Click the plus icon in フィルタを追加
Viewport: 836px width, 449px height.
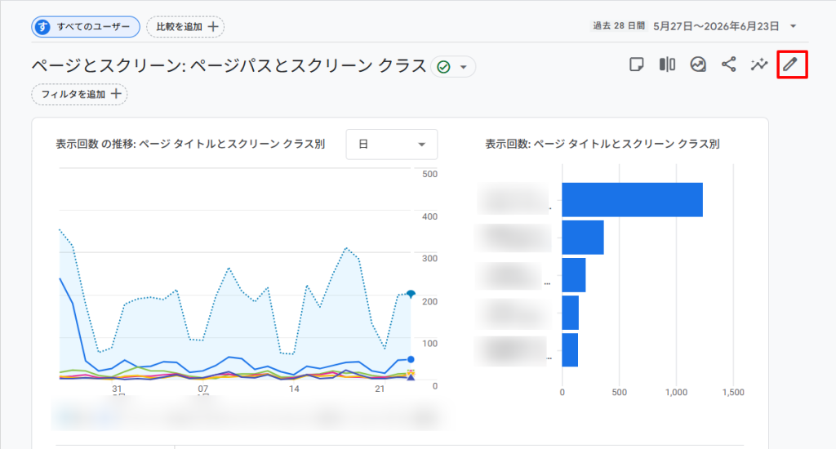[116, 95]
